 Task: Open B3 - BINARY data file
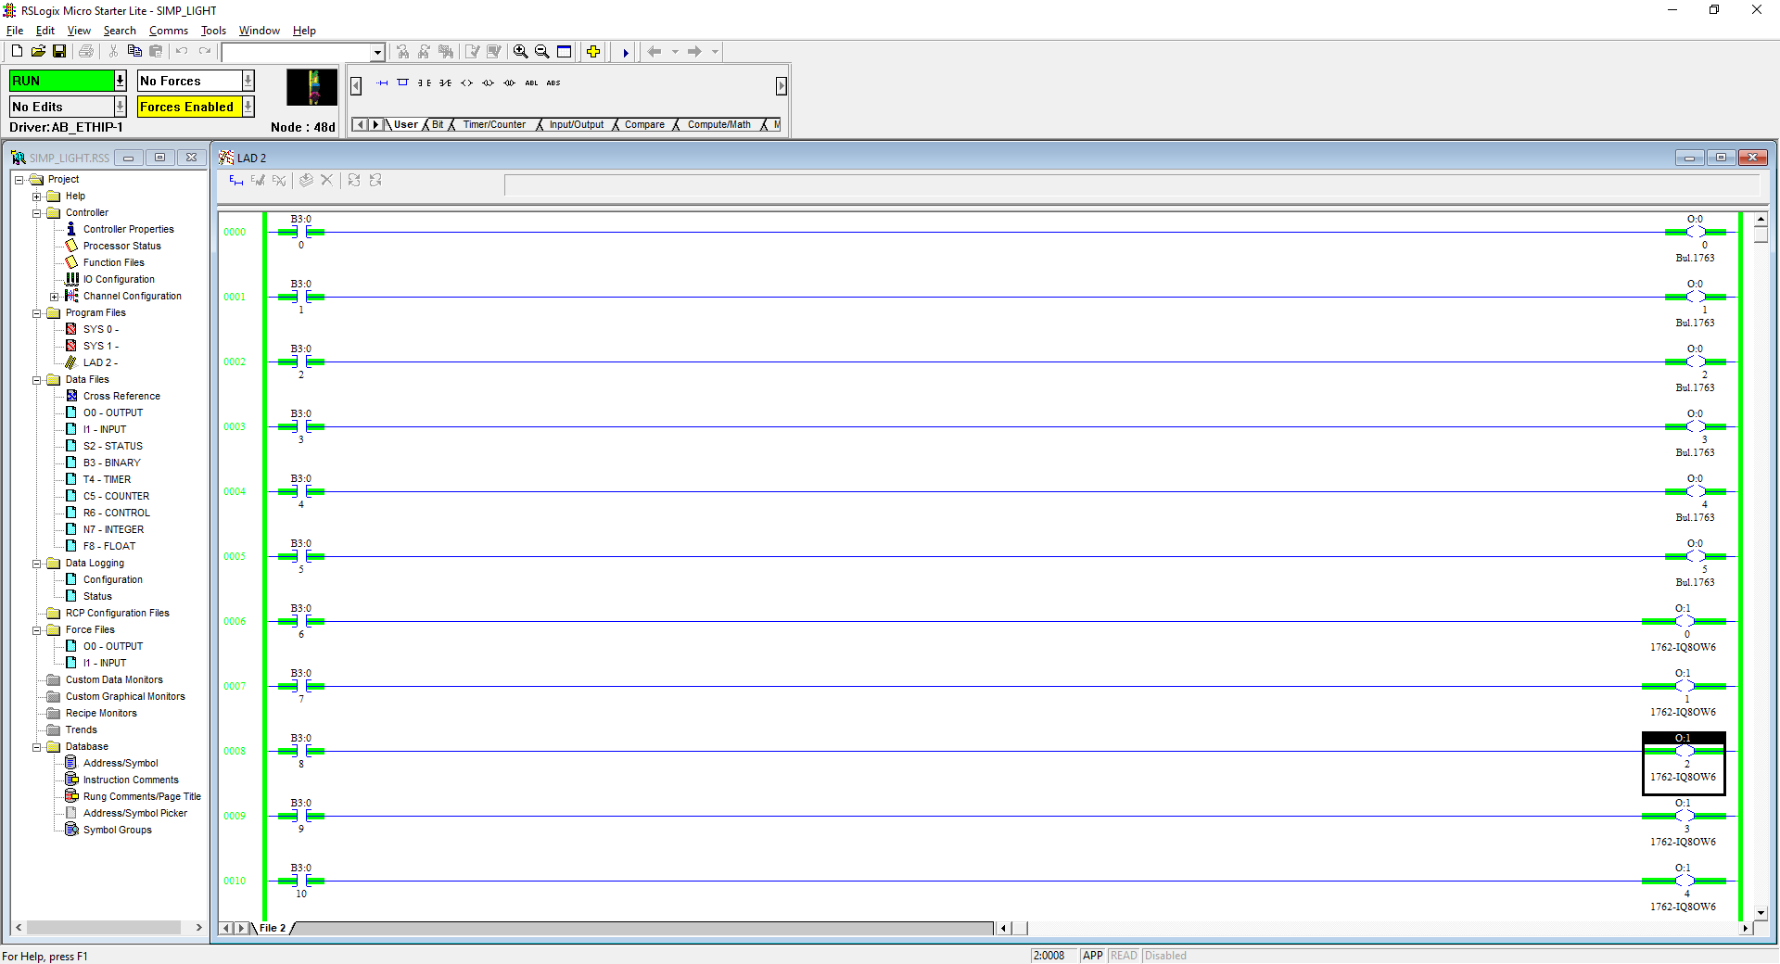(x=111, y=463)
